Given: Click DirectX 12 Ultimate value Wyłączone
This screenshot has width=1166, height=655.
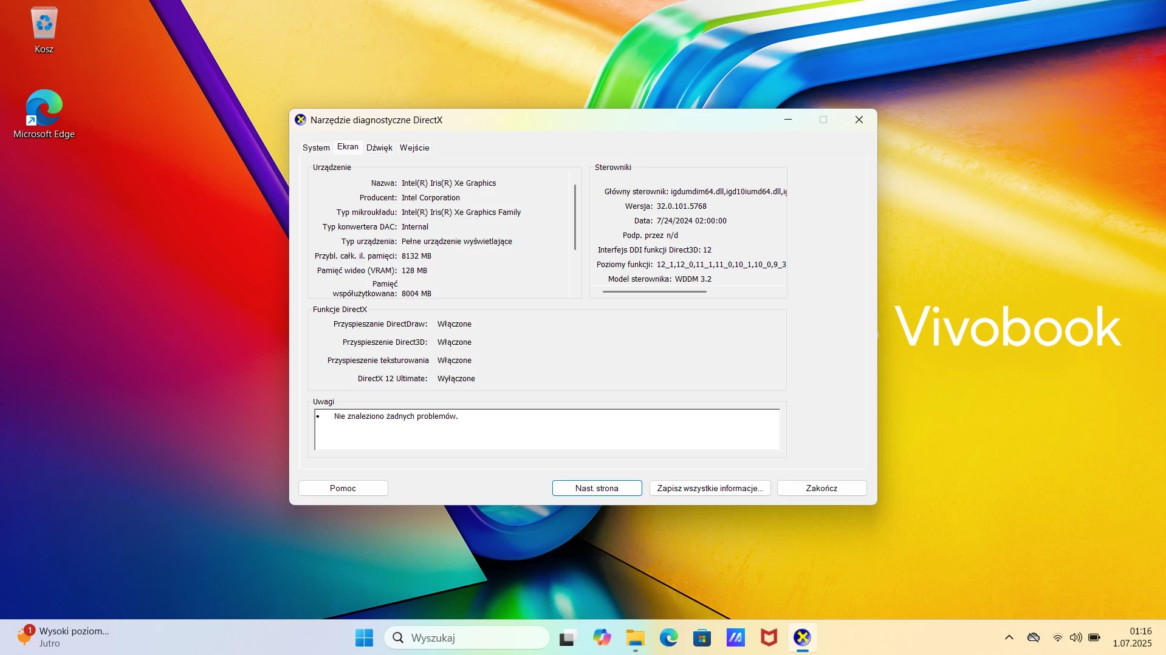Looking at the screenshot, I should click(456, 378).
